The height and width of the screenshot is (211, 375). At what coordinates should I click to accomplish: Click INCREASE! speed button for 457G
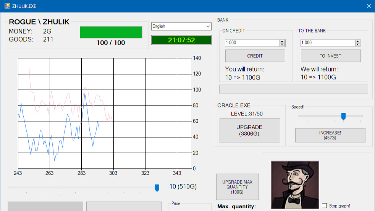tap(330, 135)
